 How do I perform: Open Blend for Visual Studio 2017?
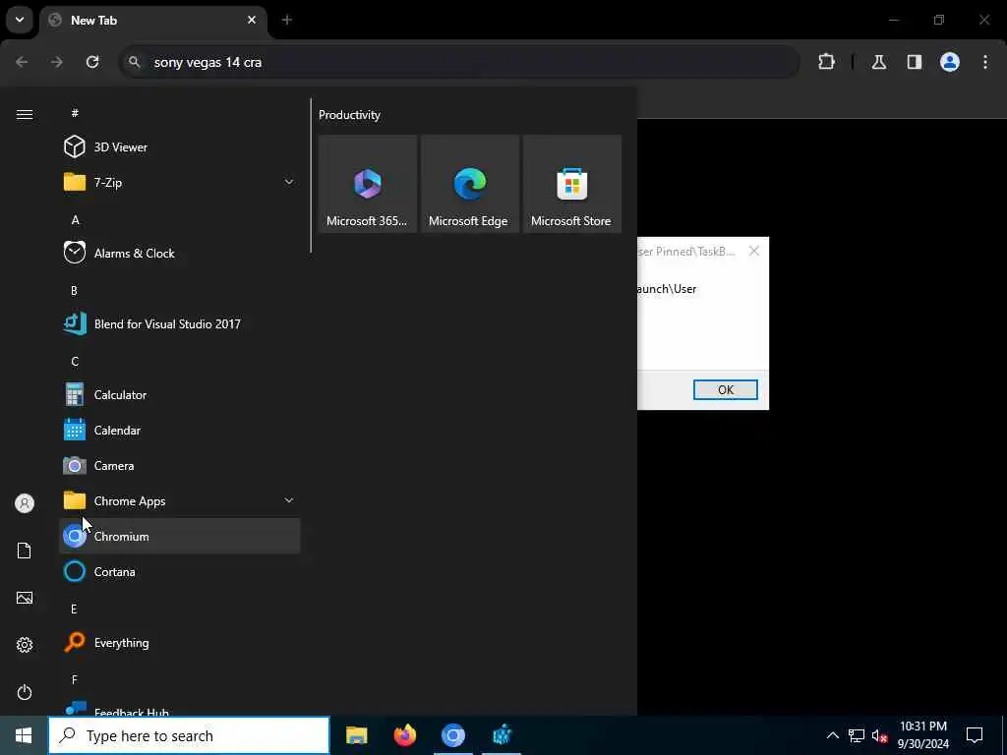pos(179,324)
